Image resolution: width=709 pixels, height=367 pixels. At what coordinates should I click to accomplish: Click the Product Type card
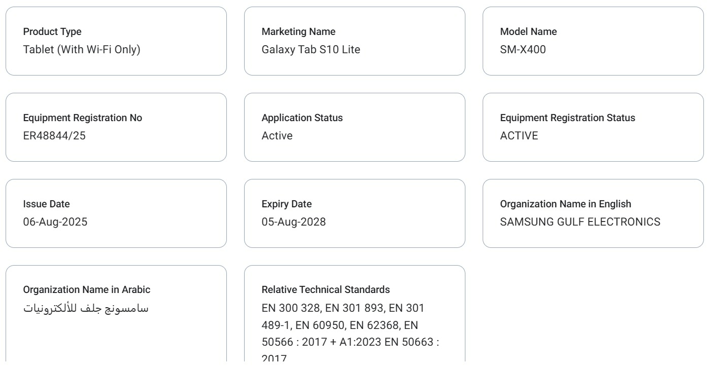pos(116,41)
